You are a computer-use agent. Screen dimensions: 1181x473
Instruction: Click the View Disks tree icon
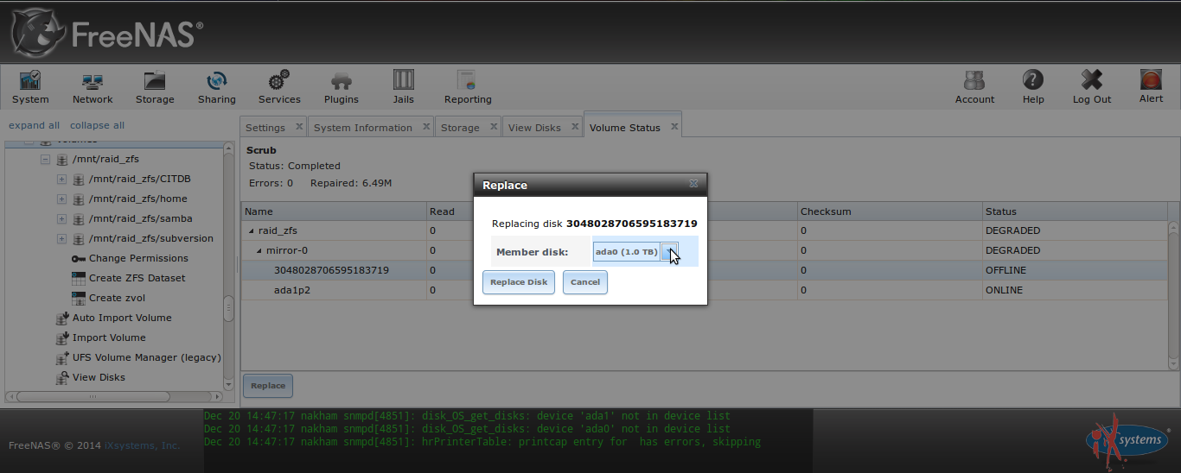[62, 377]
